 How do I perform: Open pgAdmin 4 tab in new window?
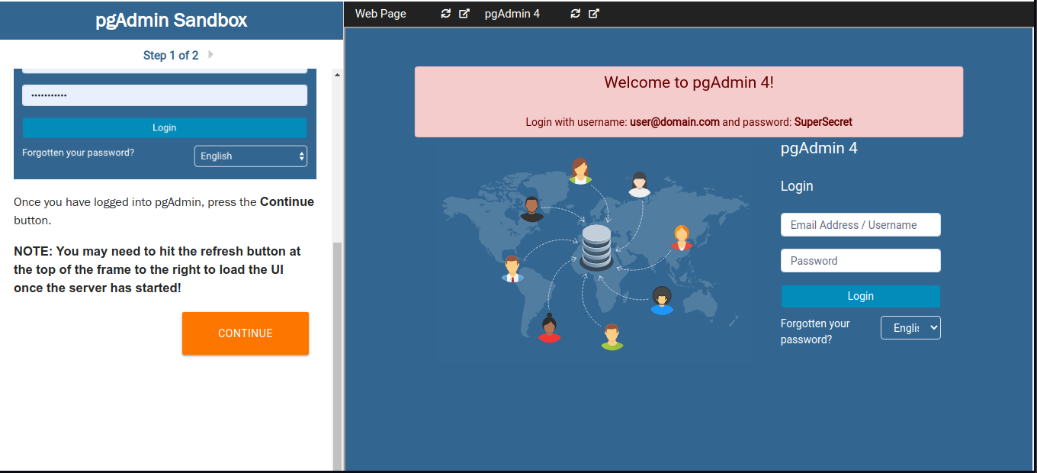click(x=594, y=14)
